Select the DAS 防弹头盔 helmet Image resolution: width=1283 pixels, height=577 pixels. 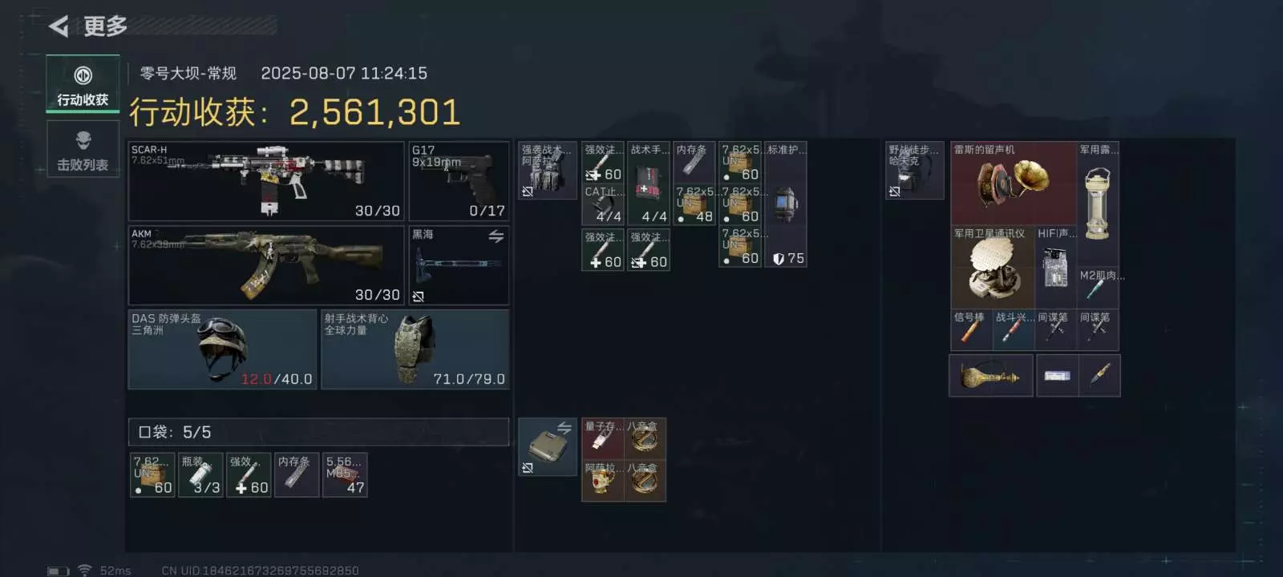click(x=223, y=349)
